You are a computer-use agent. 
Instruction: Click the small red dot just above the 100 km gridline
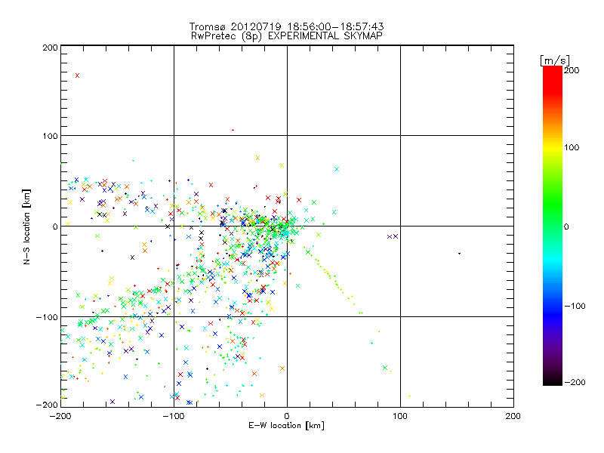(233, 130)
